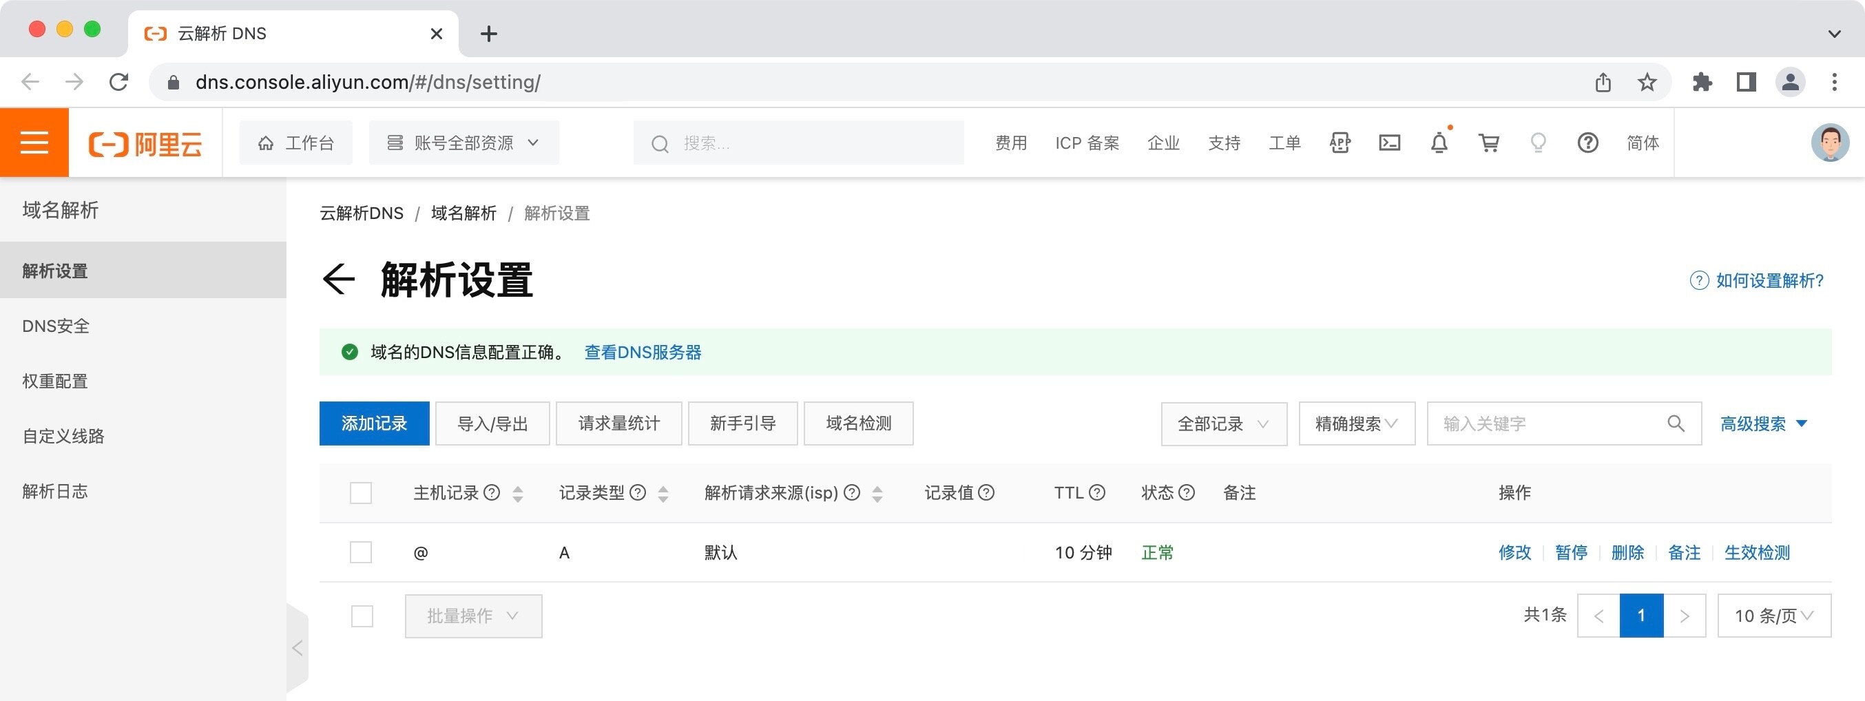Check the checkbox next to 批量操作
The width and height of the screenshot is (1865, 701).
362,615
